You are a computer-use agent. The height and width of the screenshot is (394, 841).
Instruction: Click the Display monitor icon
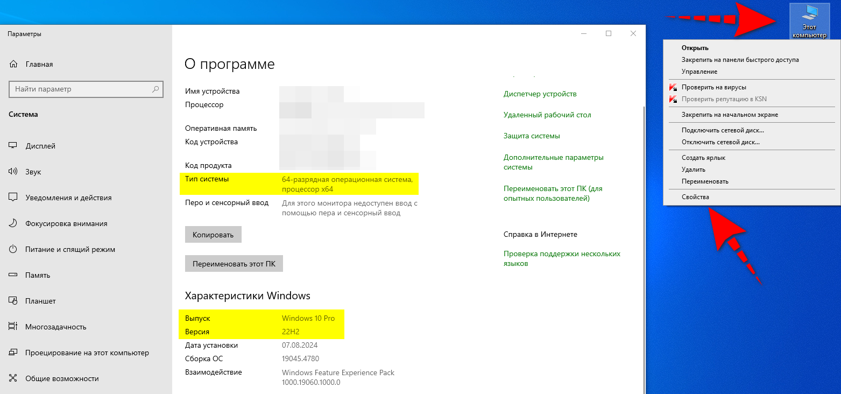coord(13,146)
